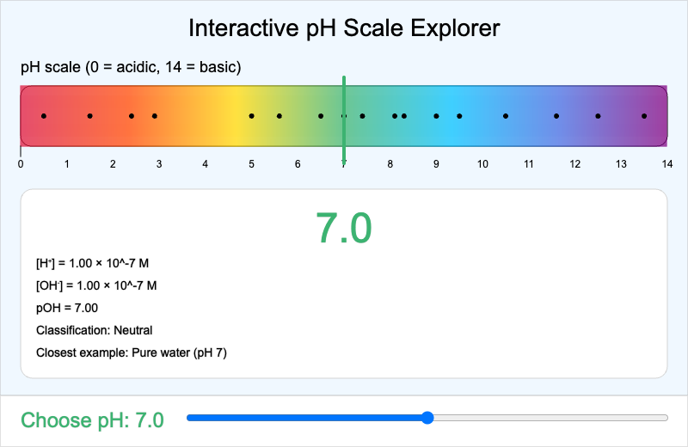Select the example dot at pH 5

point(252,116)
